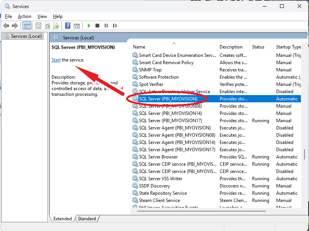Toggle Show/Hide Console Tree icon
This screenshot has width=309, height=231.
[27, 26]
